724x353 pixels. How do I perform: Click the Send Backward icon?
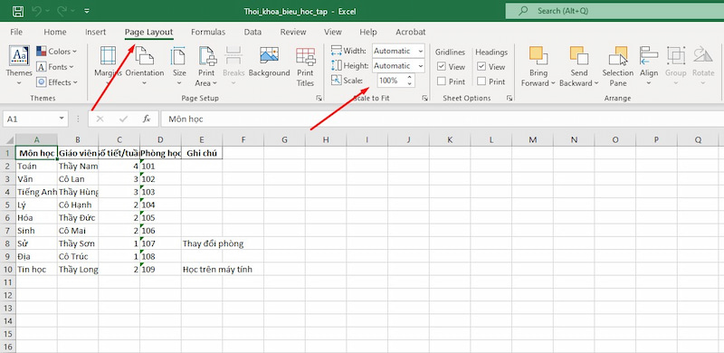[578, 55]
